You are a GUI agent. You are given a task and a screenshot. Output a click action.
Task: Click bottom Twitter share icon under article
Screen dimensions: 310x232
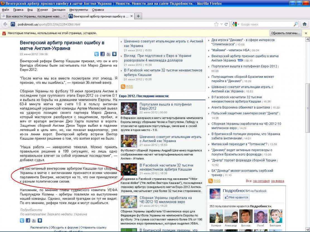(22, 220)
